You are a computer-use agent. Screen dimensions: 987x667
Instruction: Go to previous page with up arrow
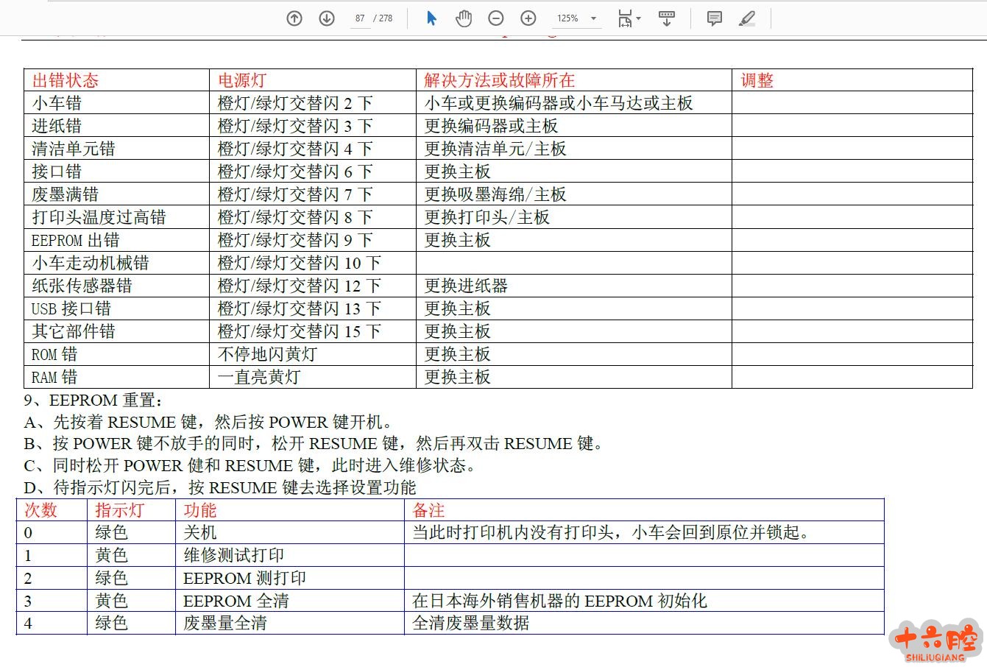point(294,18)
